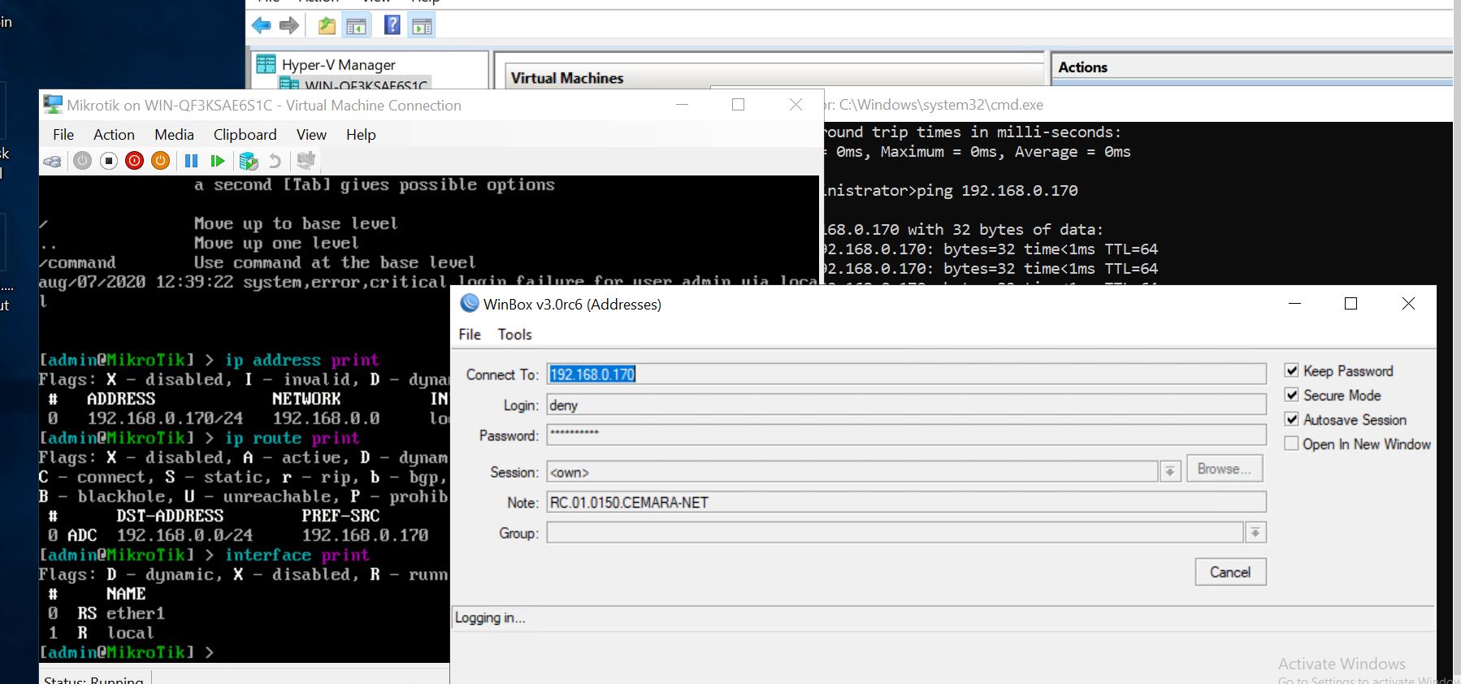Click the Virtual Machines panel header
Screen dimensions: 1461x684
point(567,78)
